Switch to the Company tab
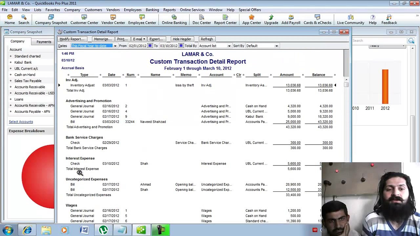Image resolution: width=420 pixels, height=236 pixels. tap(17, 41)
